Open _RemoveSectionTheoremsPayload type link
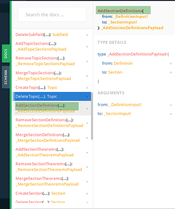This screenshot has width=175, height=209. pyautogui.click(x=49, y=170)
